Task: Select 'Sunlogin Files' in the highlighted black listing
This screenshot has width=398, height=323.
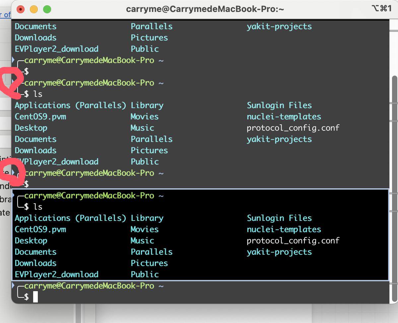Action: (x=279, y=218)
